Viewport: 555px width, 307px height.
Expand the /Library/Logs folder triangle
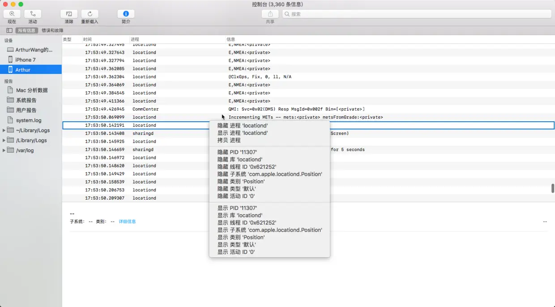[4, 140]
